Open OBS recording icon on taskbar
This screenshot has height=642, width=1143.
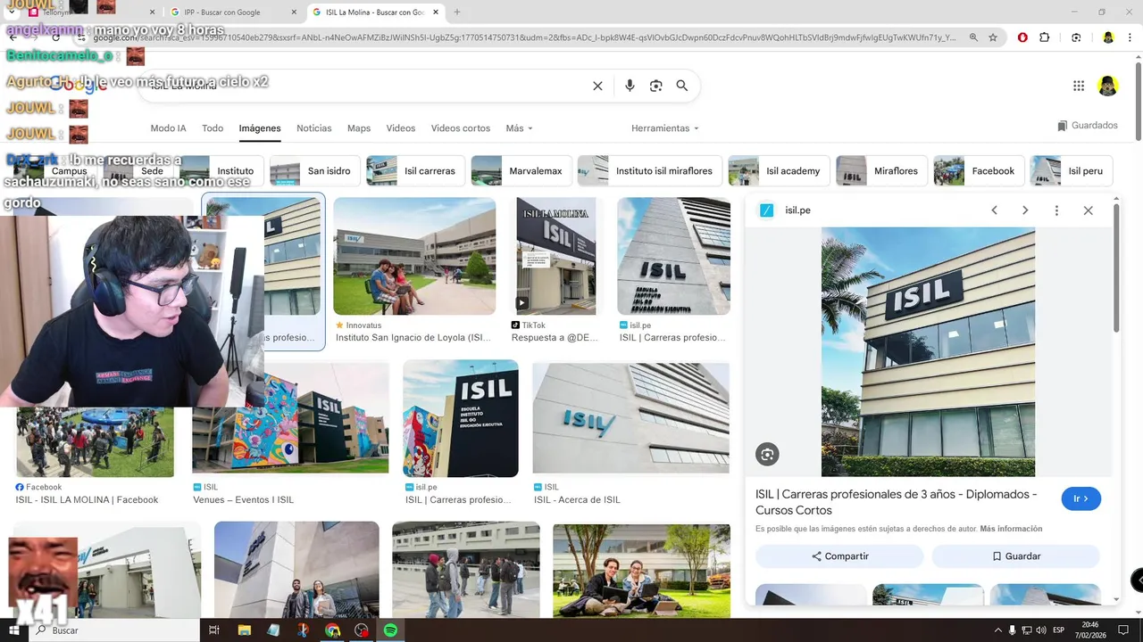[362, 630]
